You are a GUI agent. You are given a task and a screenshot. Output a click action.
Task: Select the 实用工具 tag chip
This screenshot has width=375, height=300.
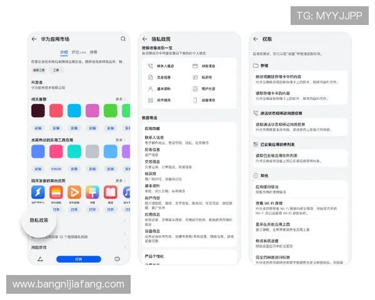point(39,70)
